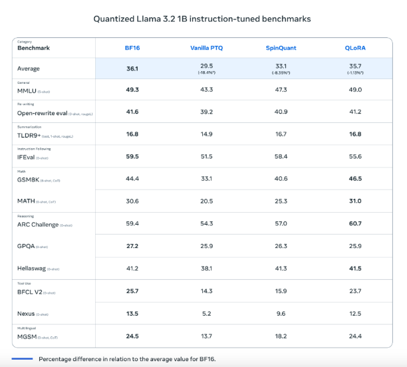This screenshot has width=407, height=367.
Task: Click the blue legend line swatch
Action: point(19,358)
